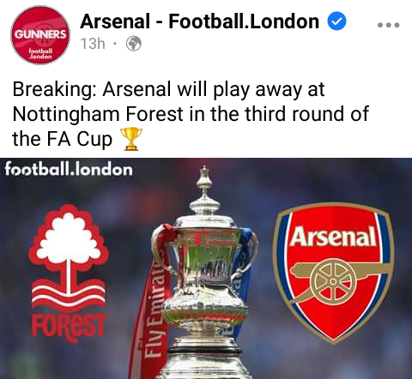Click the trophy emoji in post text
Viewport: 412px width, 379px height.
tap(131, 139)
